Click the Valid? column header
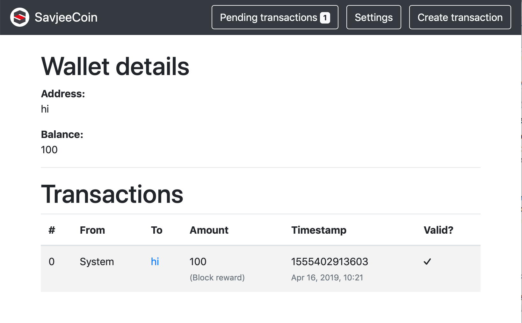This screenshot has width=522, height=323. click(x=438, y=230)
